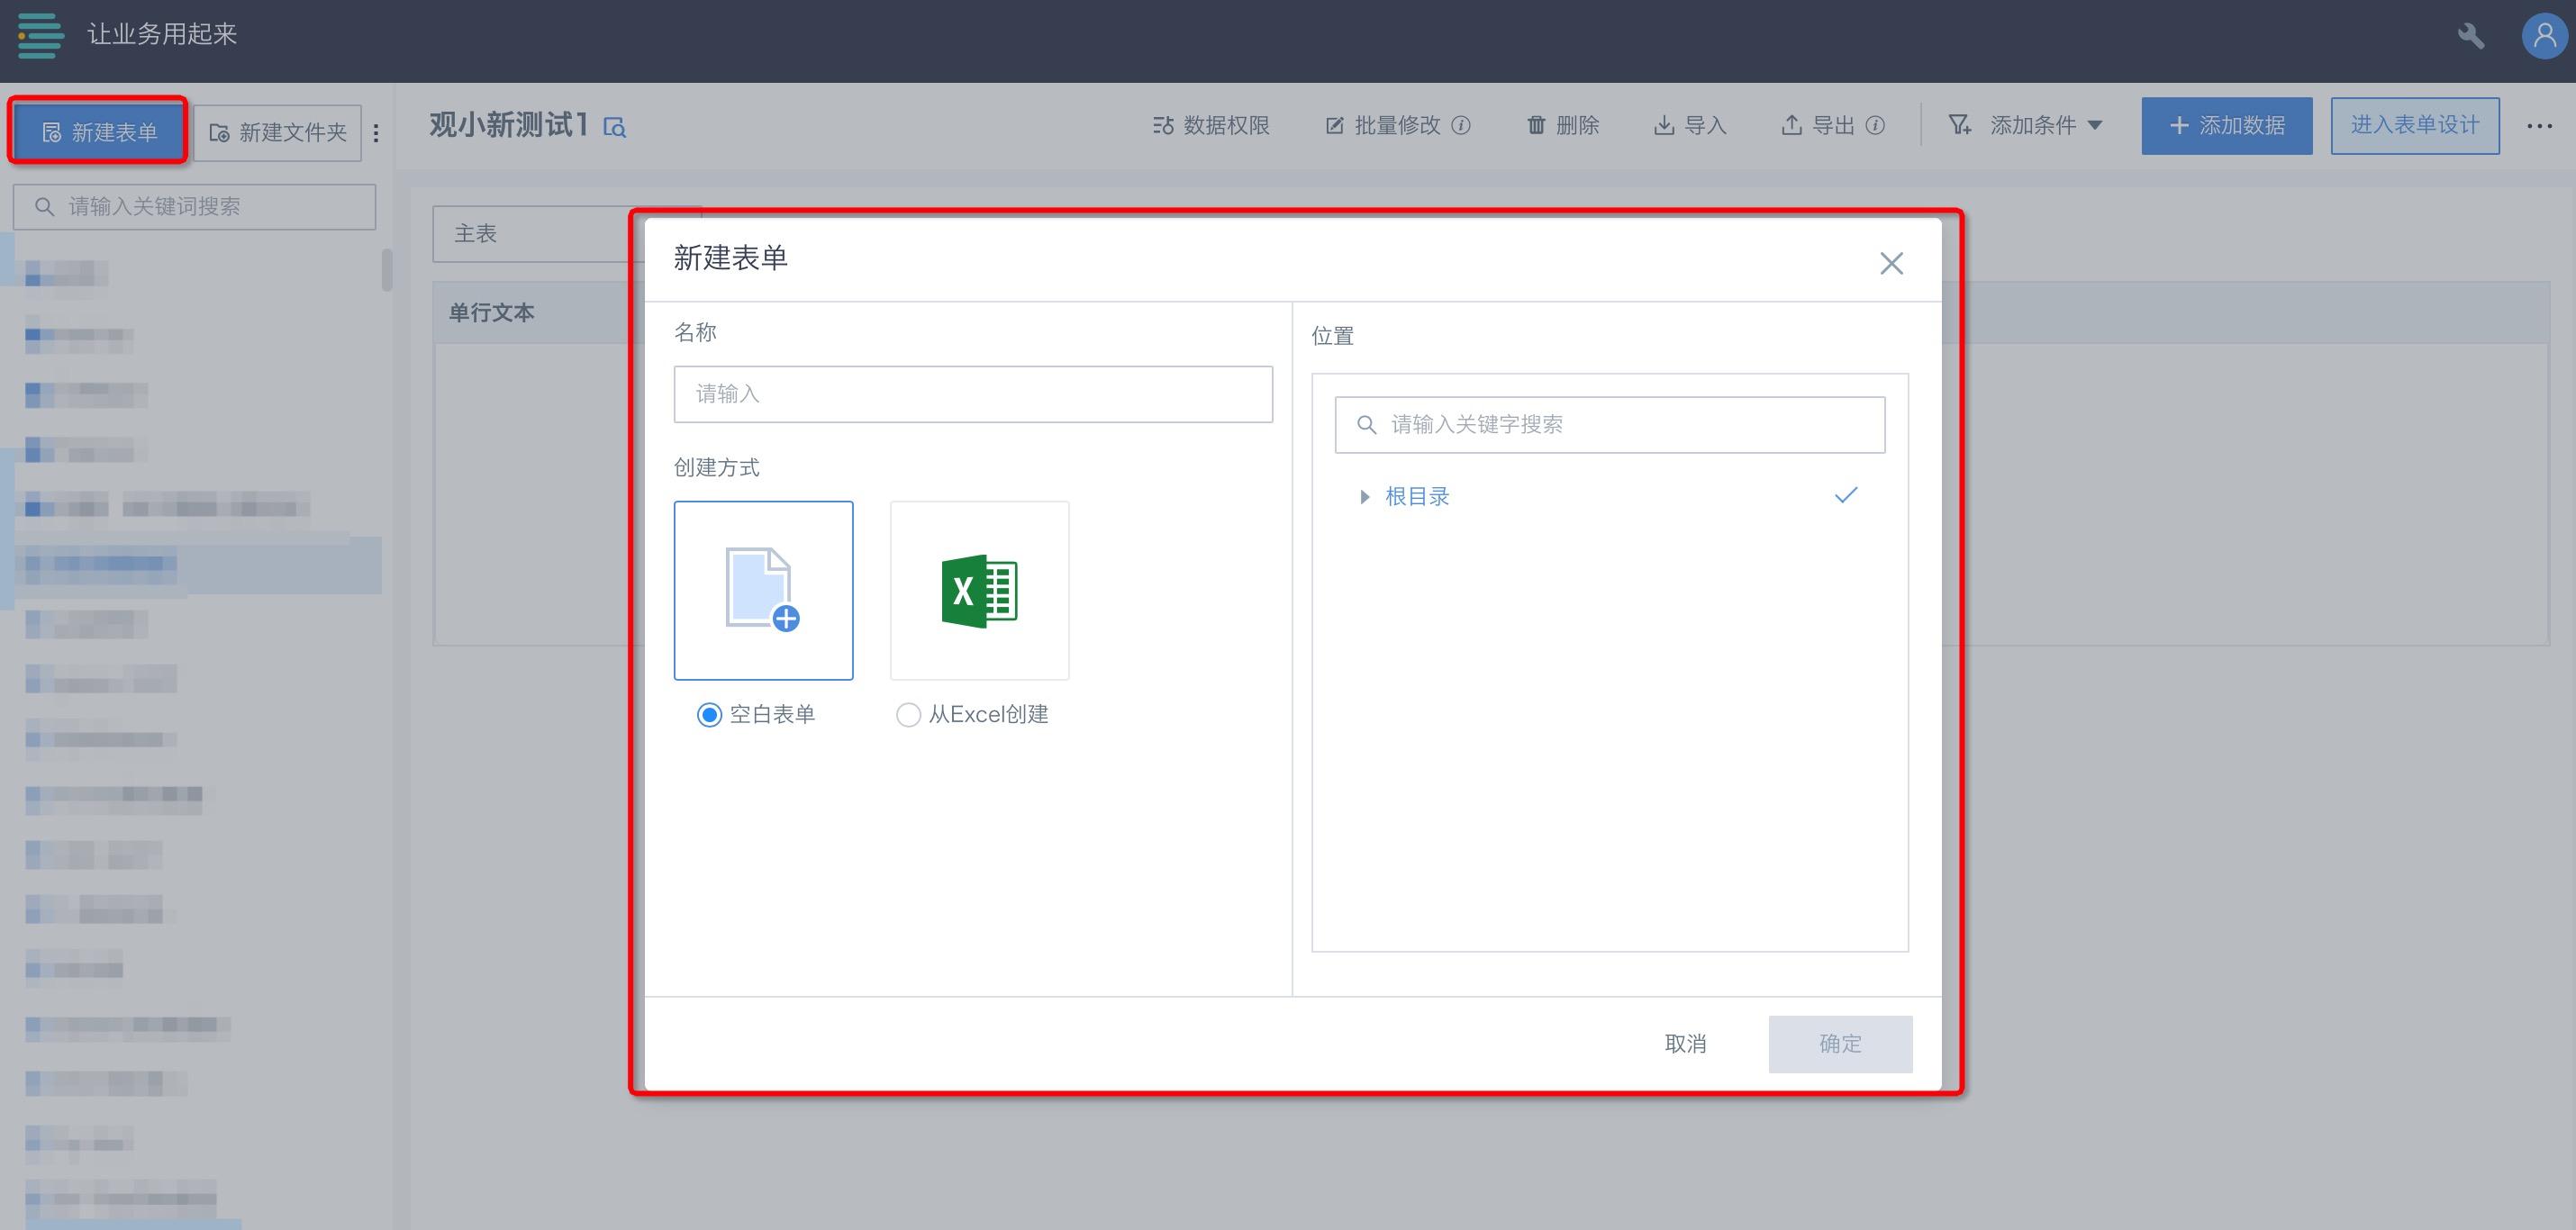The width and height of the screenshot is (2576, 1230).
Task: Open the user avatar profile icon
Action: (x=2544, y=37)
